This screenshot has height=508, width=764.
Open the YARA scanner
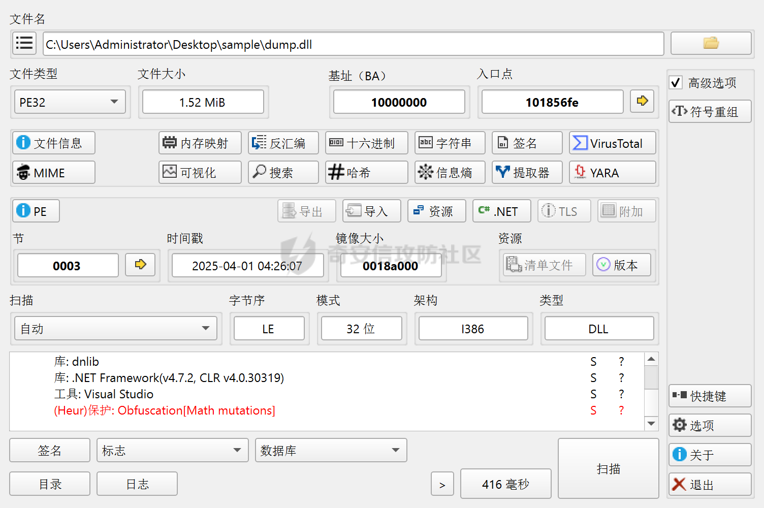(x=613, y=172)
